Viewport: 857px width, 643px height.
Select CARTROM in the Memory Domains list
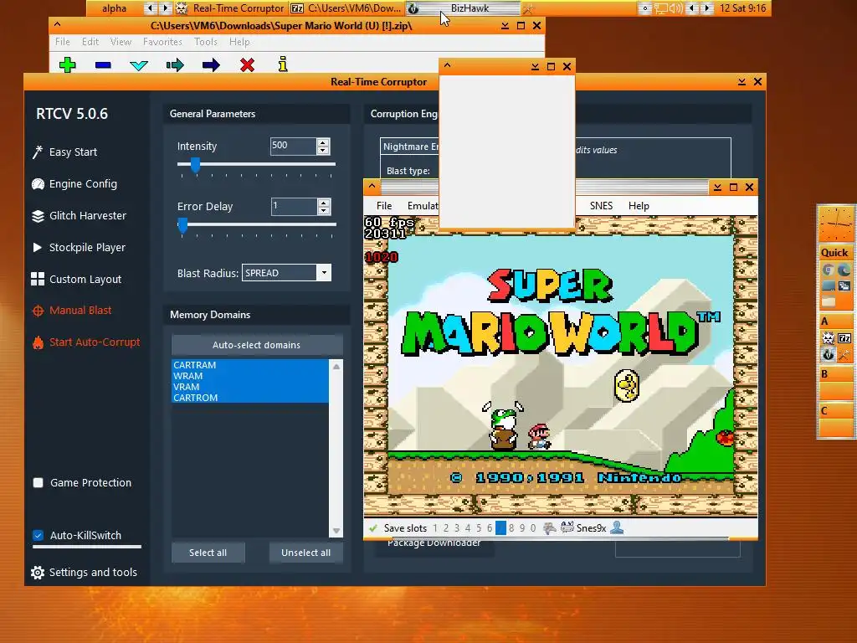click(x=250, y=398)
